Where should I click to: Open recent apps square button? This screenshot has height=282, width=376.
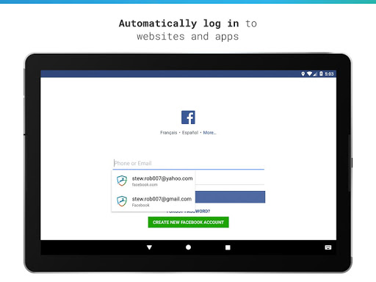[228, 247]
